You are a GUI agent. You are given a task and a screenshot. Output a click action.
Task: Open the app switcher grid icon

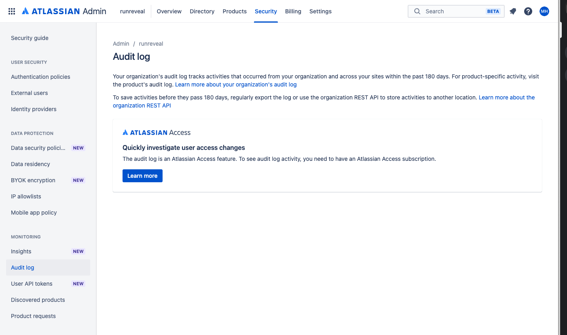coord(11,11)
